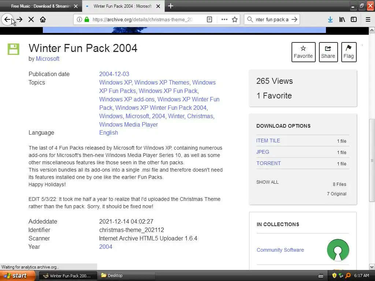Select the Winter Fun Pack 2004 tab
This screenshot has width=375, height=281.
coord(123,6)
